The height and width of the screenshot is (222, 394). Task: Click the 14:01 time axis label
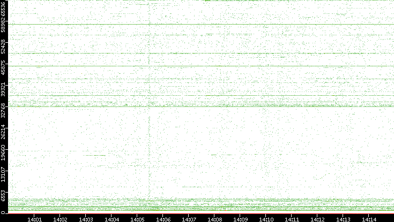(x=34, y=219)
